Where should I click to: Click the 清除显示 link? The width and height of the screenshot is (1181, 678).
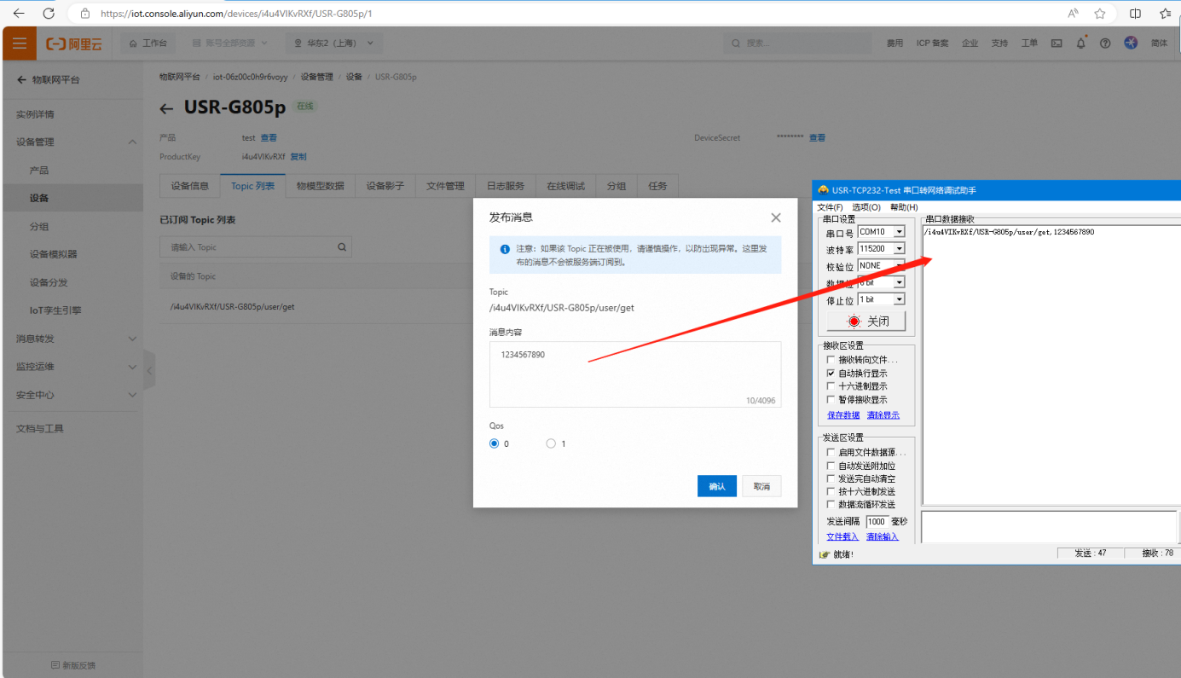click(x=883, y=415)
